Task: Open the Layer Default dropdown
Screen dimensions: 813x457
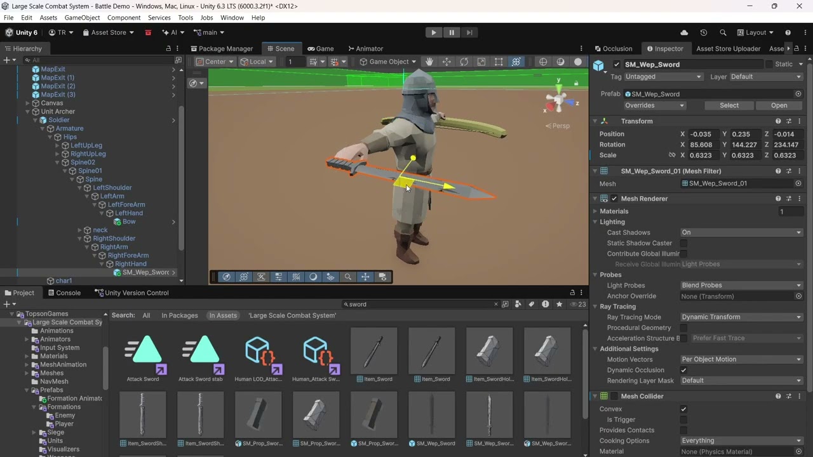Action: point(766,77)
